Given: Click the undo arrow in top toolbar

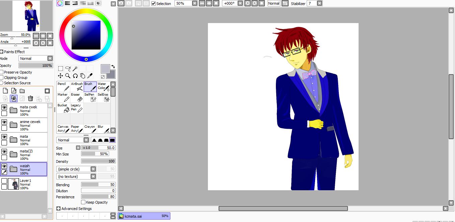Looking at the screenshot, I should click(x=121, y=3).
